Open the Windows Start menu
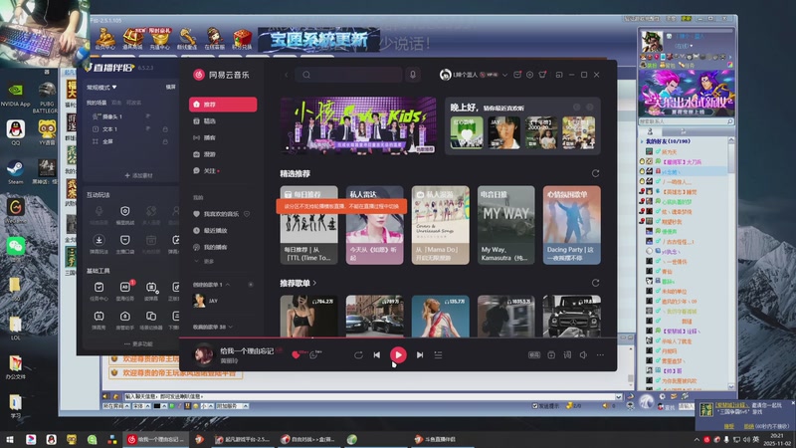Viewport: 796px width, 448px height. click(10, 439)
